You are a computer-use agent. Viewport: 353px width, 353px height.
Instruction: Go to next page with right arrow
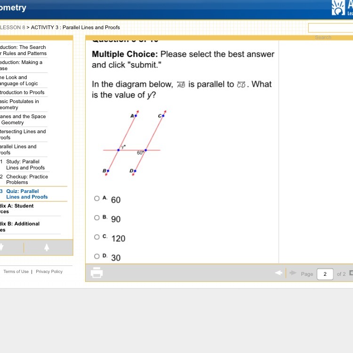coord(293,273)
